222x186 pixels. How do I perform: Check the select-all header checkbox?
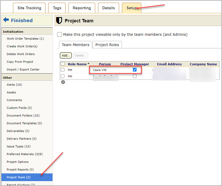[63, 64]
